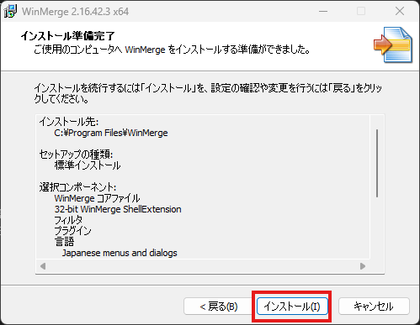
Task: Minimize the WinMerge setup window
Action: pos(323,11)
